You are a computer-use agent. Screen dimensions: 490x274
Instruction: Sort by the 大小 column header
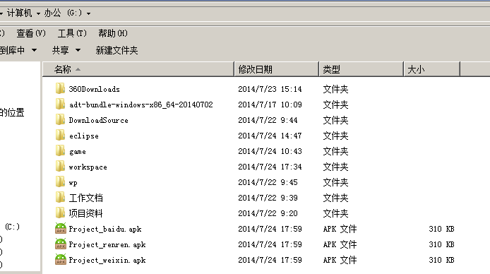tap(432, 69)
